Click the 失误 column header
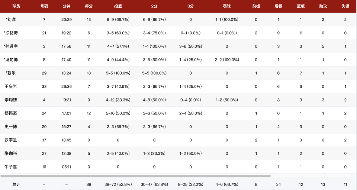The image size is (357, 190). 345,6
